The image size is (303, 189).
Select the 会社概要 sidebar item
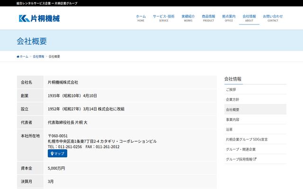[255, 109]
